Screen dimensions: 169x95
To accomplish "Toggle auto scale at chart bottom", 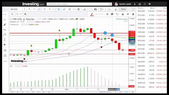I will coord(127,92).
